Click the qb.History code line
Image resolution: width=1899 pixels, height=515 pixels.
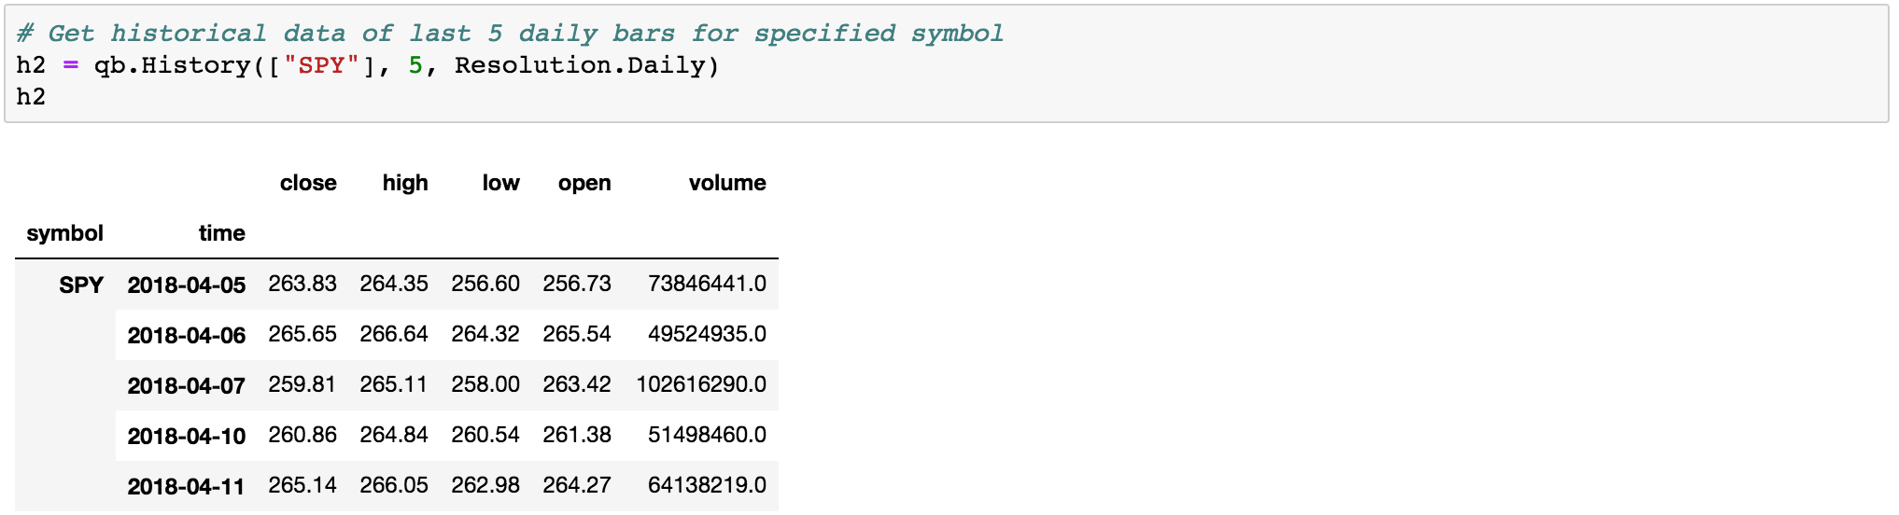[368, 65]
